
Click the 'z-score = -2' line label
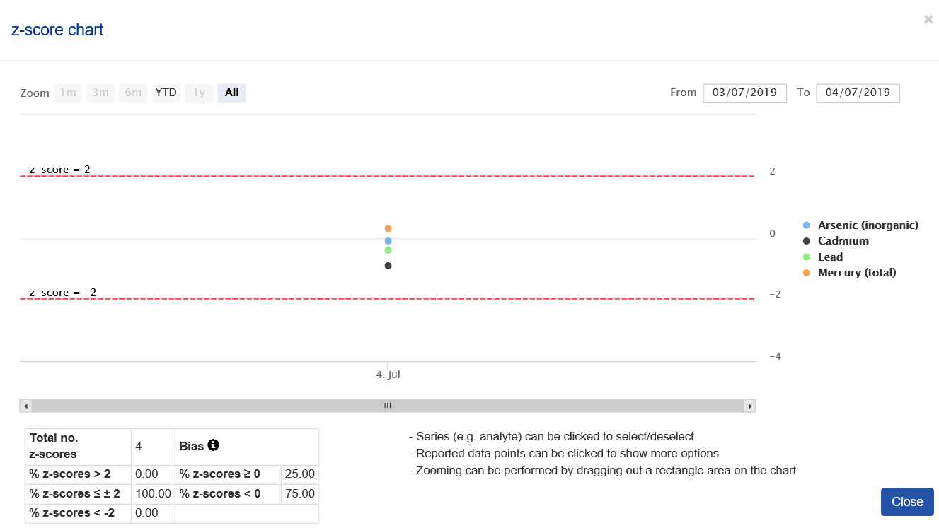(x=62, y=293)
